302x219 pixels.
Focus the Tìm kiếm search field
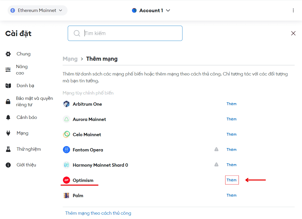click(x=129, y=33)
